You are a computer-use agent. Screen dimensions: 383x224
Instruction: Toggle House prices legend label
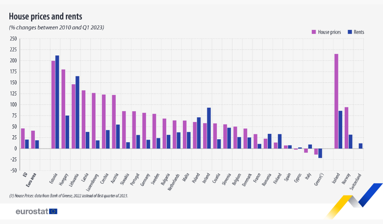329,32
